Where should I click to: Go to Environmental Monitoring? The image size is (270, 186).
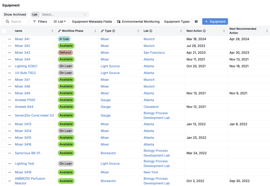(x=138, y=22)
